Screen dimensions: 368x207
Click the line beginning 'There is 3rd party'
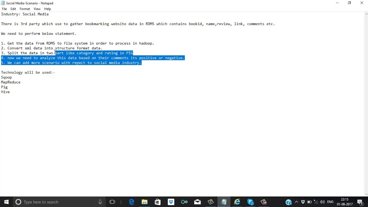click(x=138, y=24)
